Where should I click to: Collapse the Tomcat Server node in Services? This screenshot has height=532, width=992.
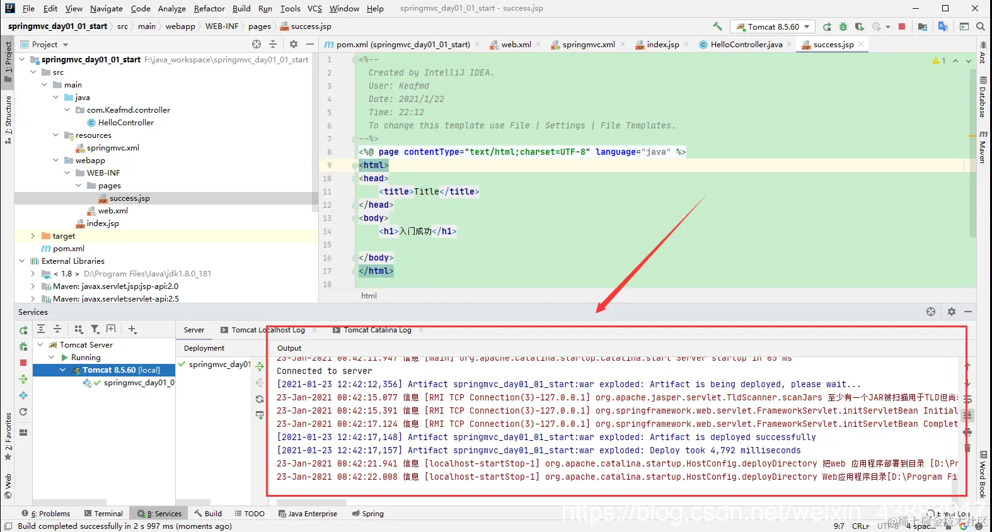pyautogui.click(x=40, y=345)
